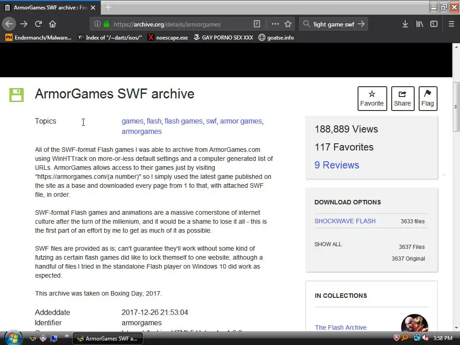Open The Flash Archive collection link

pyautogui.click(x=341, y=327)
